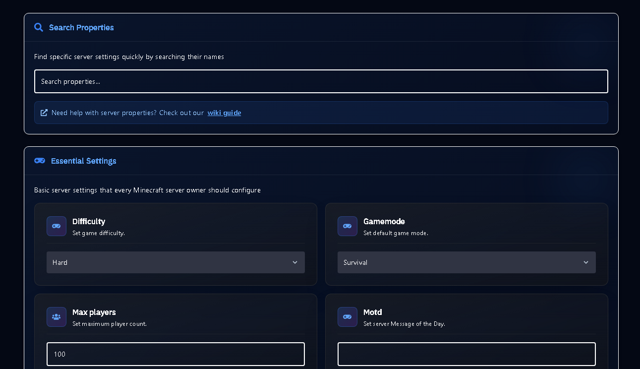Screen dimensions: 640x369
Task: Click the Gamemode setting's gamepad icon
Action: click(347, 226)
